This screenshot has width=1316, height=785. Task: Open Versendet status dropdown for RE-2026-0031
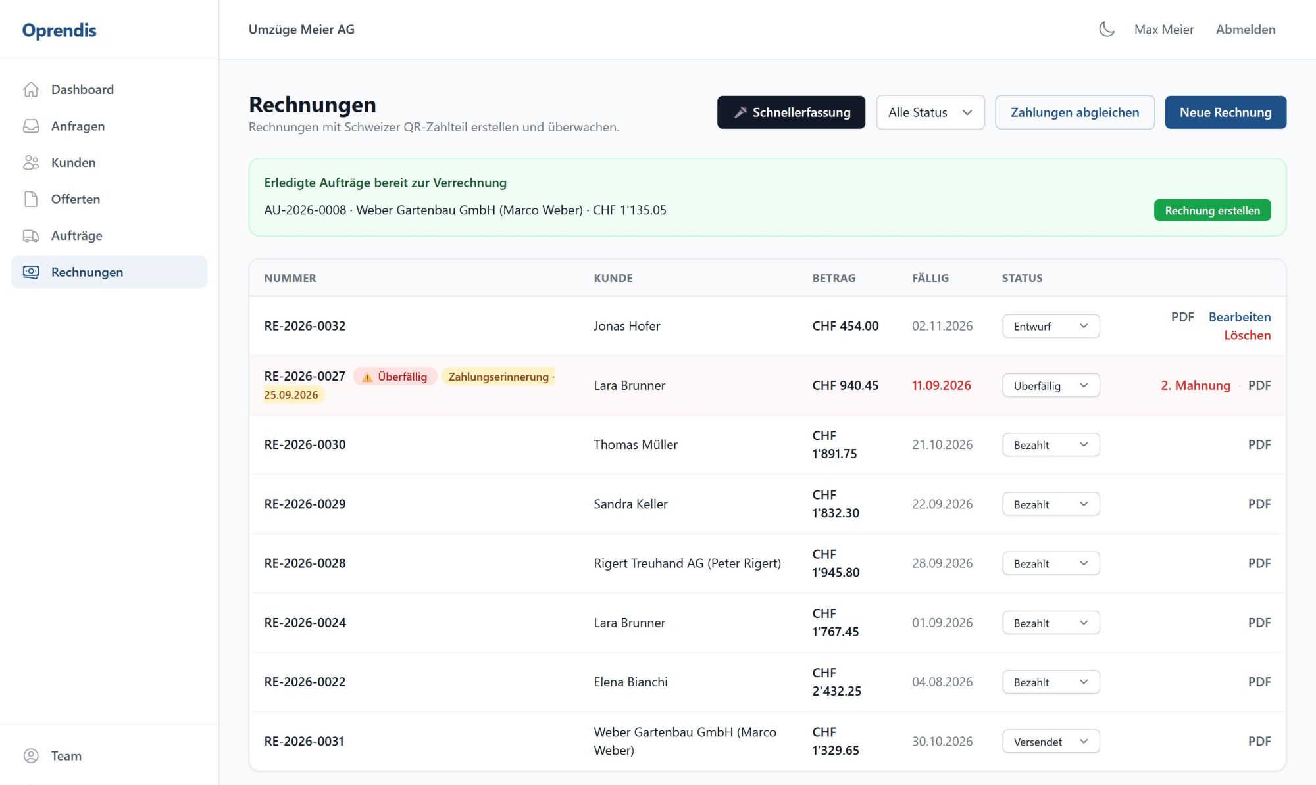click(x=1051, y=742)
